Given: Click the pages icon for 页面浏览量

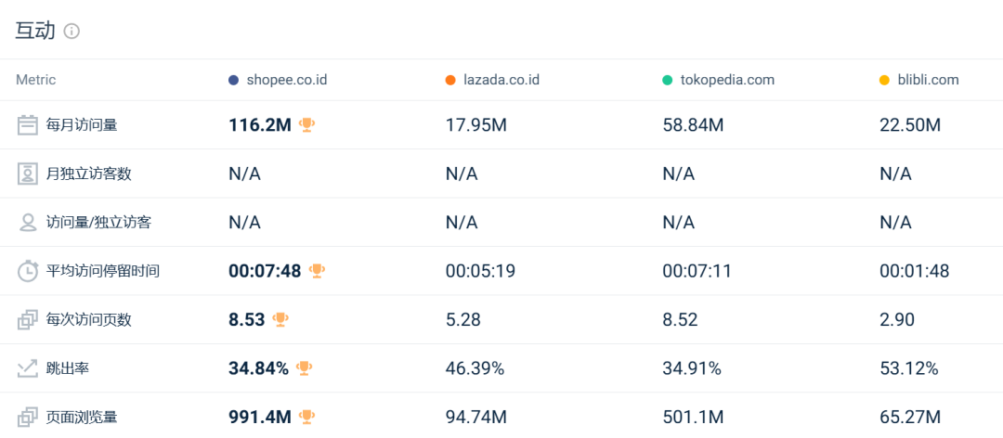Looking at the screenshot, I should click(28, 418).
